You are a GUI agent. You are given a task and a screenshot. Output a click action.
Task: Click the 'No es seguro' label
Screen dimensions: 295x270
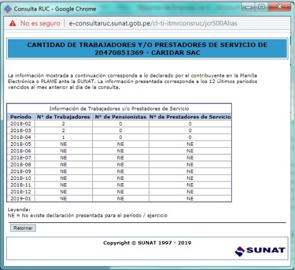(40, 24)
